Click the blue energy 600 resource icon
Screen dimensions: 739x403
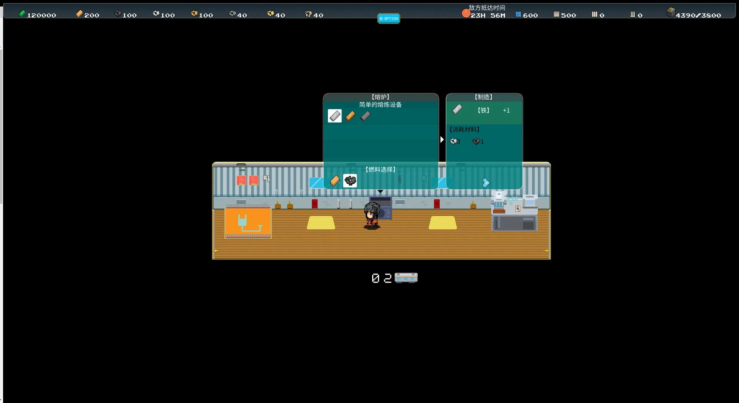pos(518,15)
